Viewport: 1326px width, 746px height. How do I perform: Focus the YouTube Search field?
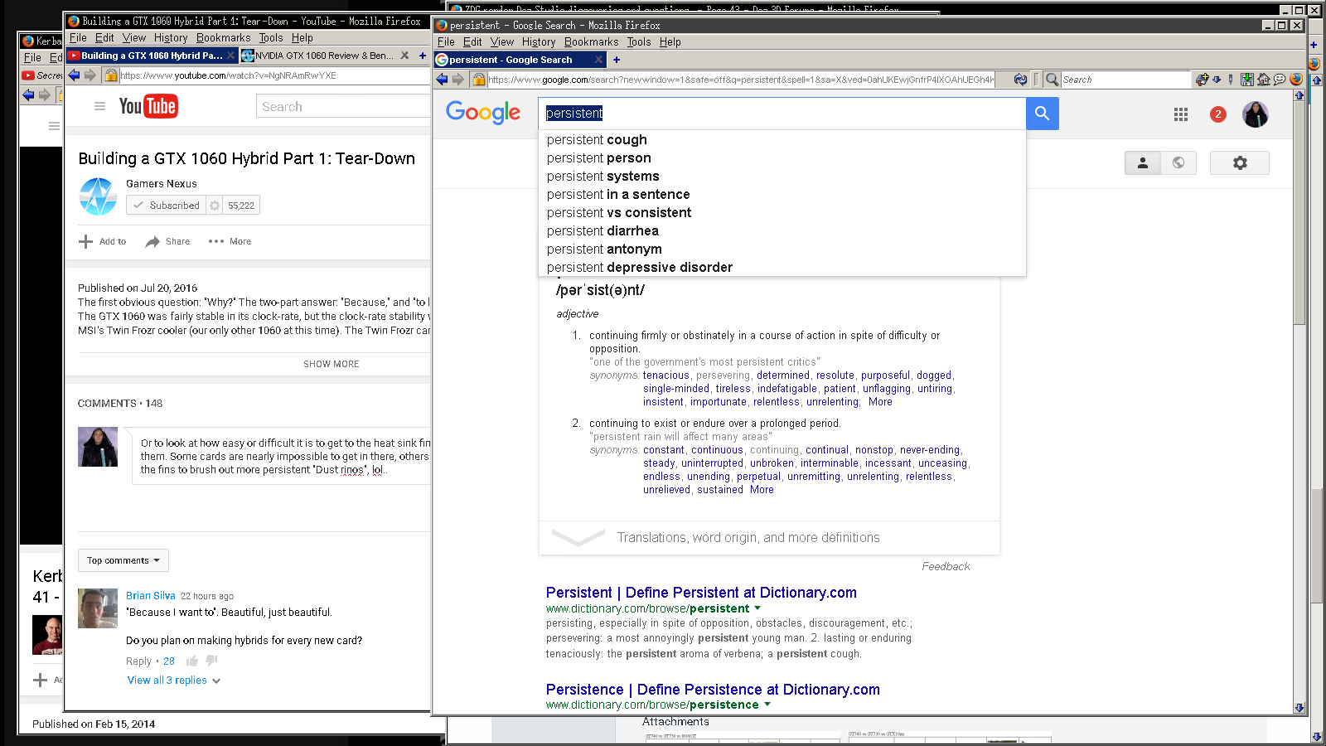343,106
